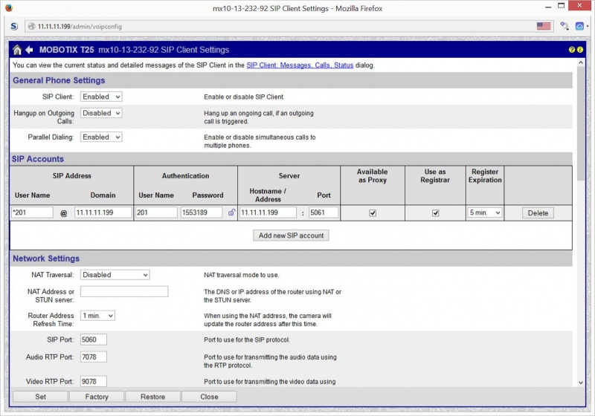Image resolution: width=595 pixels, height=416 pixels.
Task: Click the Available as Proxy column header
Action: tap(373, 176)
